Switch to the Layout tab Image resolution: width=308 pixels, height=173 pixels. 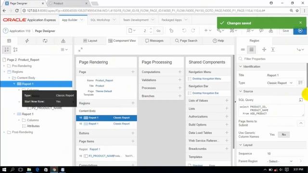point(90,40)
